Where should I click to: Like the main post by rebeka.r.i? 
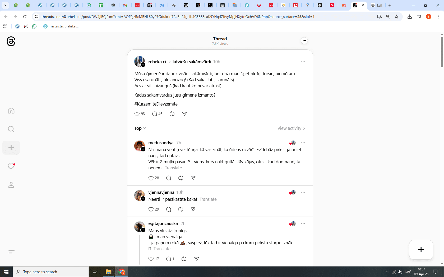click(x=137, y=114)
